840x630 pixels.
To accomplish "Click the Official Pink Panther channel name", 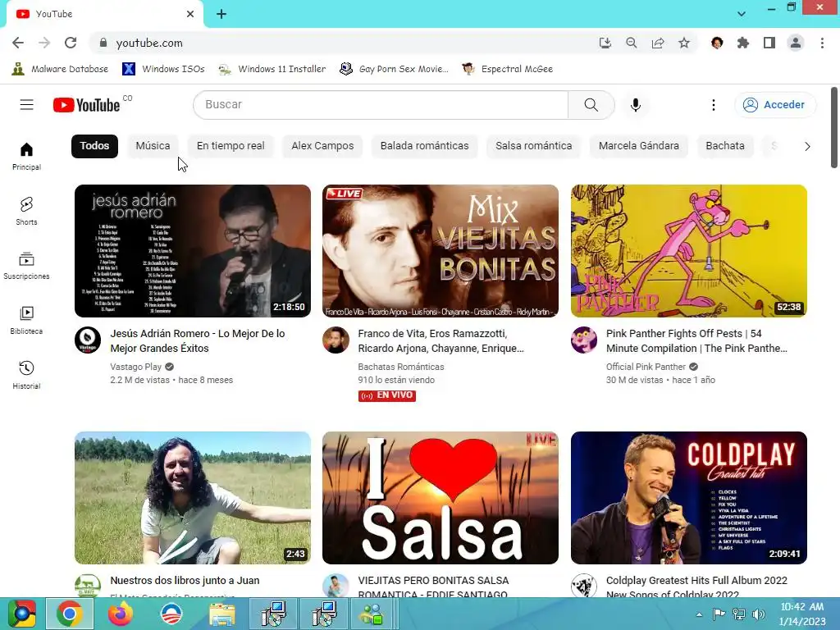I will coord(646,367).
